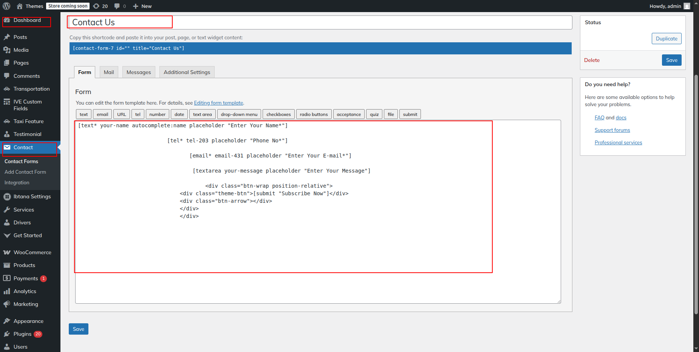Click the admin avatar icon
Viewport: 699px width, 352px height.
point(687,6)
